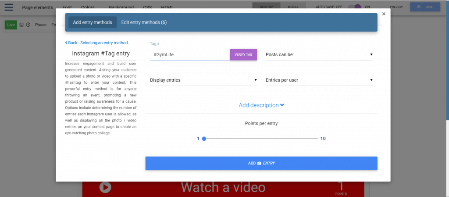Click the Instagram #Tag entry heading
This screenshot has width=449, height=197.
coord(101,53)
